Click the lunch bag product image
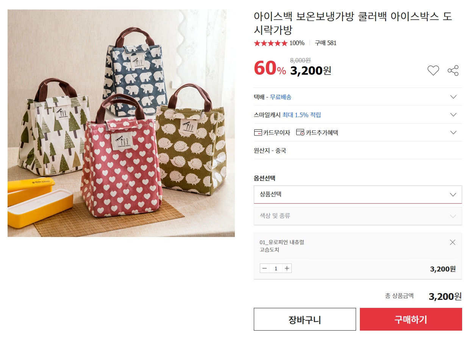Image resolution: width=475 pixels, height=342 pixels. [x=121, y=123]
